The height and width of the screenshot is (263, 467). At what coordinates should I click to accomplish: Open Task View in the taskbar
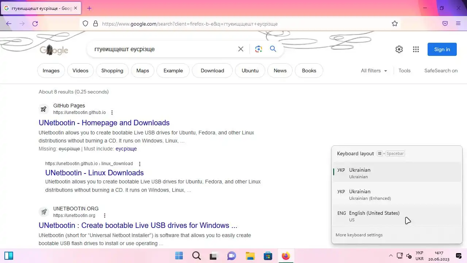[x=214, y=256]
